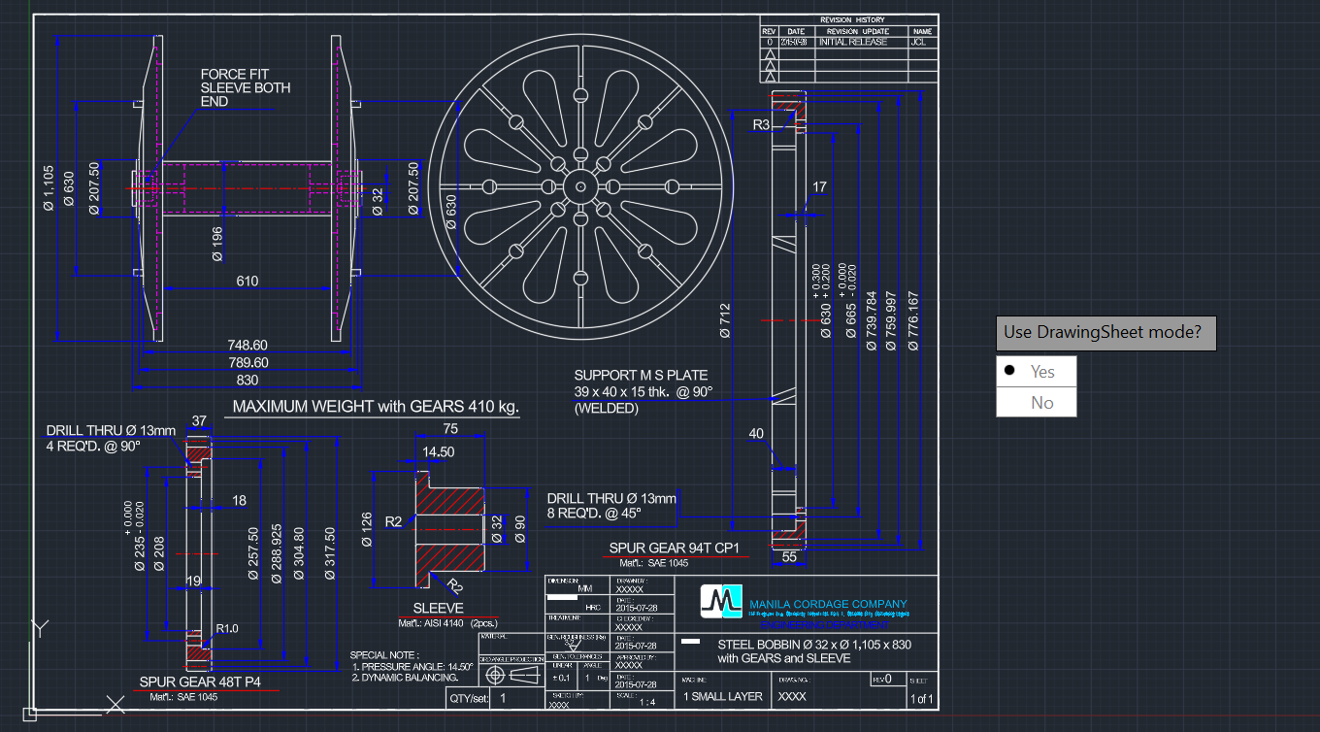Click the FORCE FIT SLEEVE BOTH END note

(x=245, y=87)
